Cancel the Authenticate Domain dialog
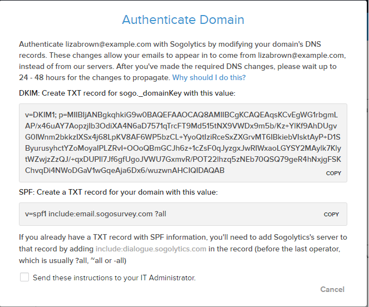Image resolution: width=369 pixels, height=307 pixels. tap(332, 289)
